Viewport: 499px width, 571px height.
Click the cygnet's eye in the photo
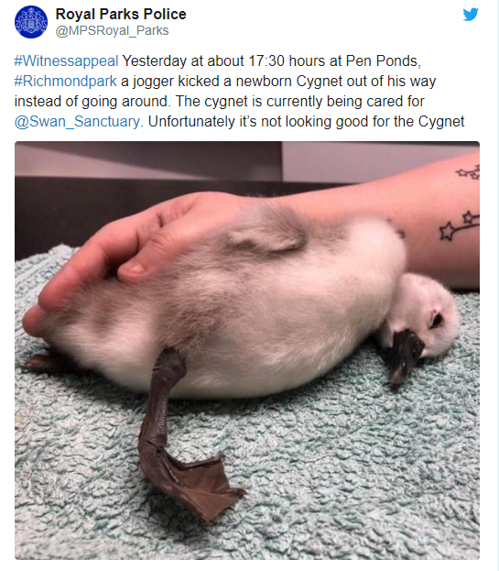click(435, 320)
